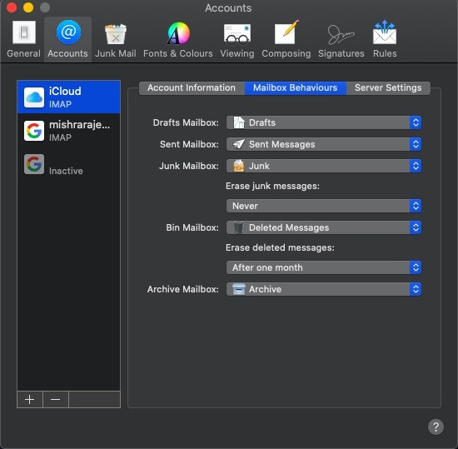
Task: Open the Erase junk messages dropdown
Action: point(324,206)
